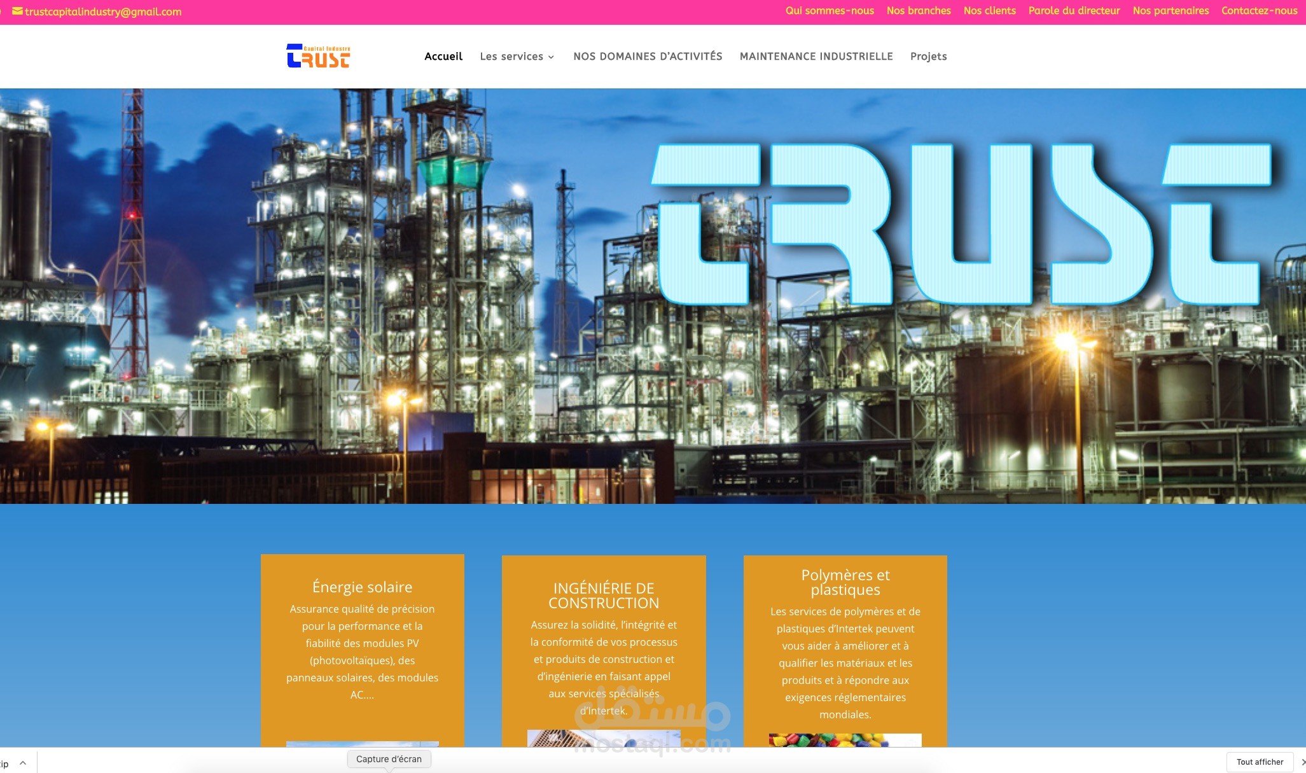The width and height of the screenshot is (1306, 773).
Task: Click the Nos partenaires link
Action: point(1171,11)
